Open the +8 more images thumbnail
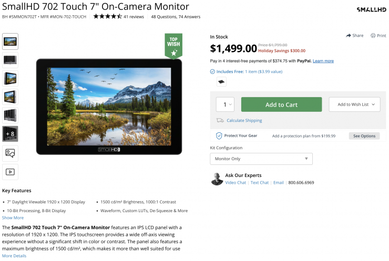 pyautogui.click(x=10, y=134)
